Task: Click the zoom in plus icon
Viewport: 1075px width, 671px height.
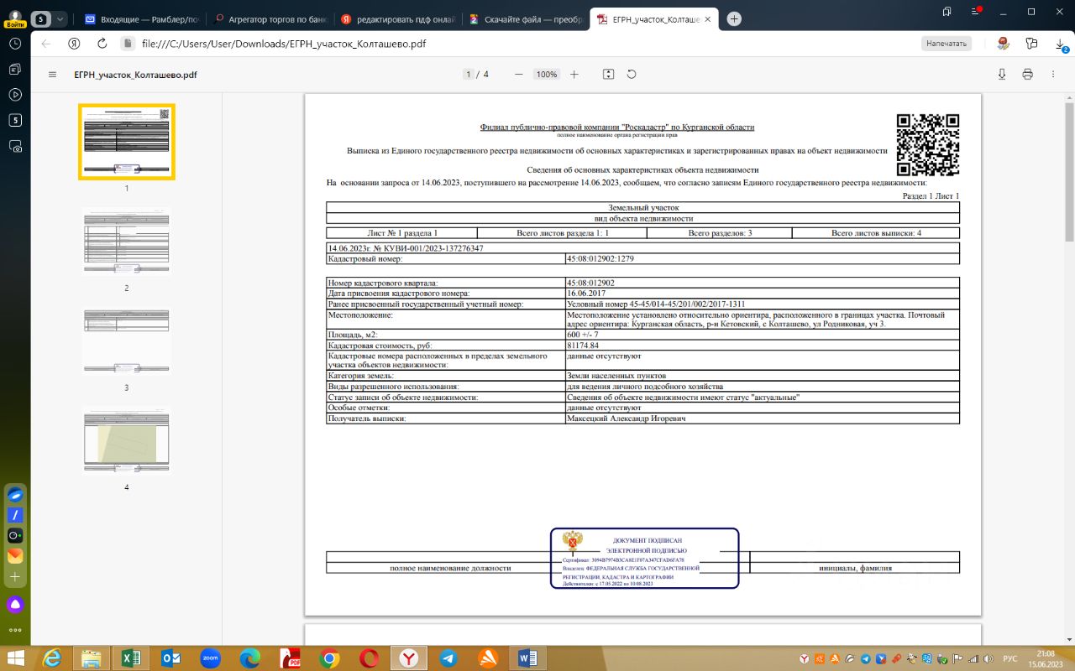Action: pos(574,75)
